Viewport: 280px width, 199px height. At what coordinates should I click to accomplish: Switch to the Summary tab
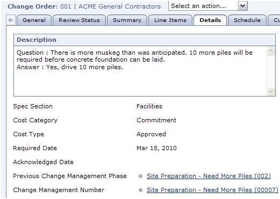click(x=127, y=20)
